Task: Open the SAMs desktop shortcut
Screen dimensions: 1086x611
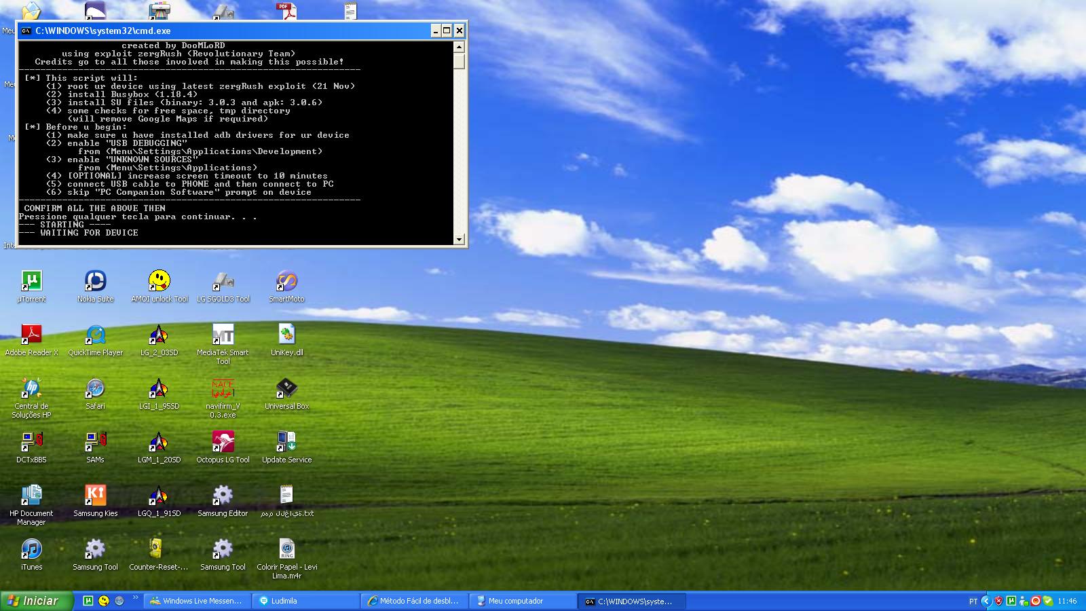Action: tap(95, 447)
